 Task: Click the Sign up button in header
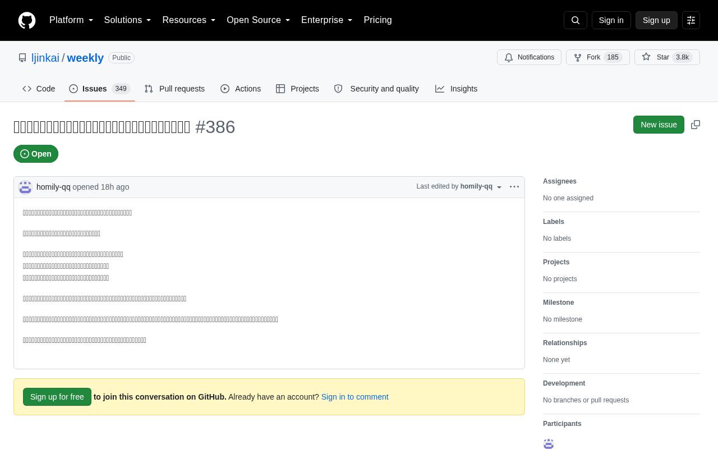pyautogui.click(x=656, y=20)
